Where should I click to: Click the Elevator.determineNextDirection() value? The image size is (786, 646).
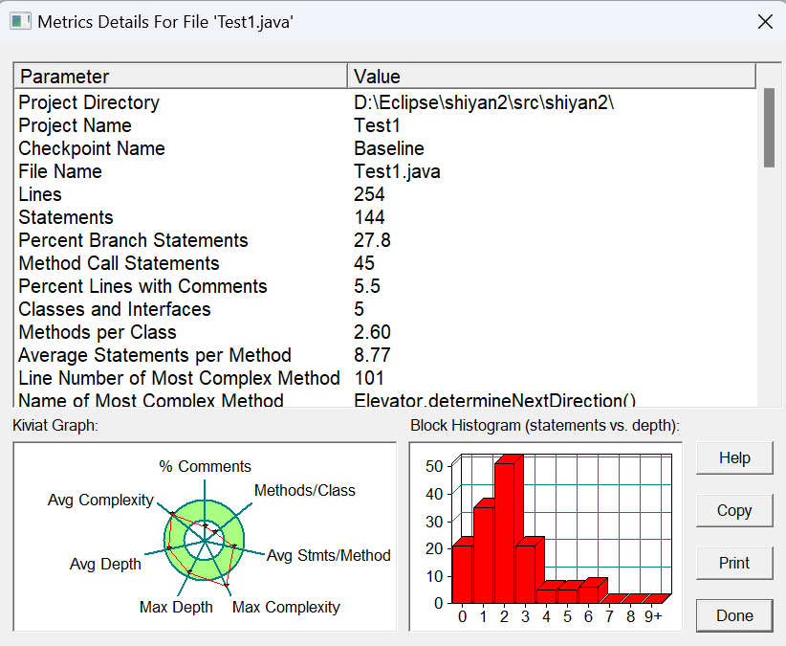494,401
